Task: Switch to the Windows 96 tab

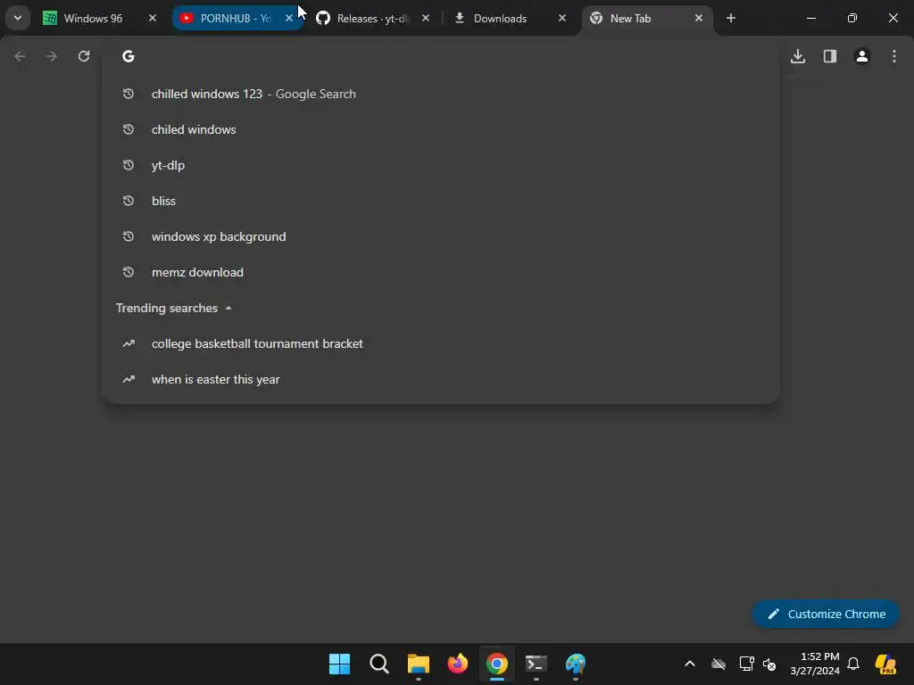Action: click(x=99, y=18)
